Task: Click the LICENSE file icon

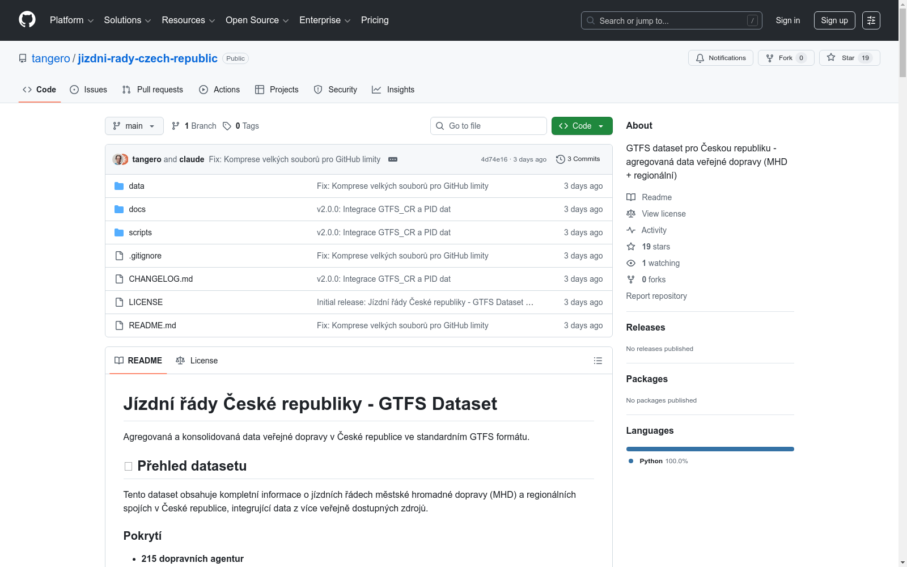Action: tap(119, 302)
